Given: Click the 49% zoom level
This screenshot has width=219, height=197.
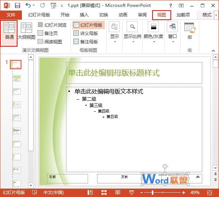Looking at the screenshot, I should pos(195,193).
